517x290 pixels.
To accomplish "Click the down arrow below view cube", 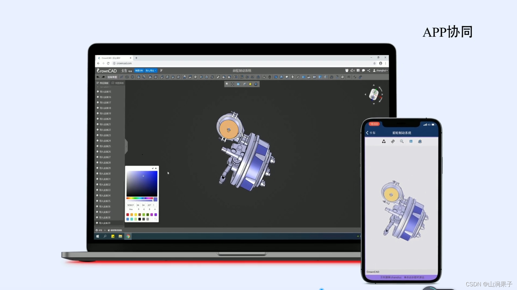I will [x=374, y=104].
